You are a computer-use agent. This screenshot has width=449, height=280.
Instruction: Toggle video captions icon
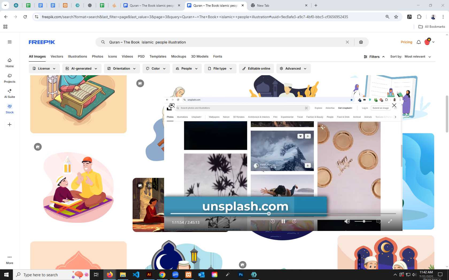coord(378,221)
